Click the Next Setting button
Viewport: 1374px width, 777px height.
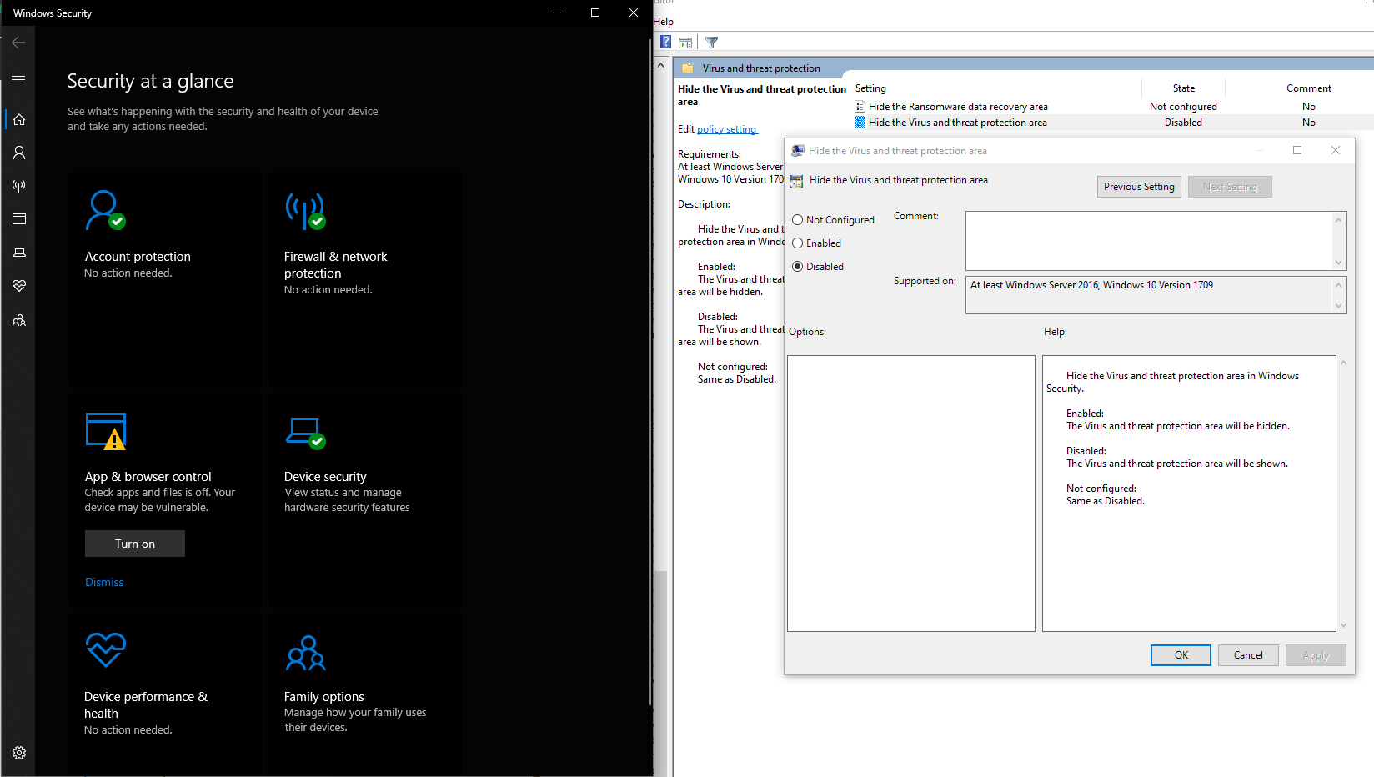[1230, 187]
